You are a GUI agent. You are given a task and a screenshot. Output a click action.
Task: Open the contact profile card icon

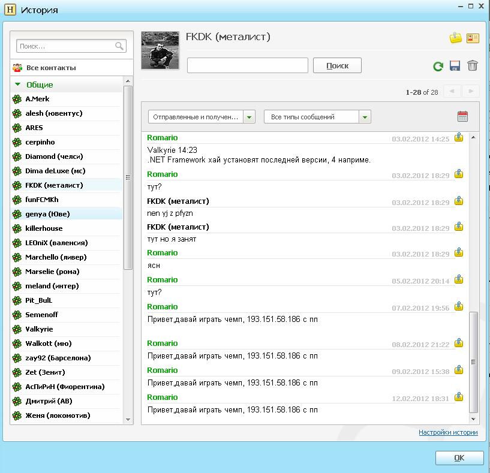(x=473, y=38)
